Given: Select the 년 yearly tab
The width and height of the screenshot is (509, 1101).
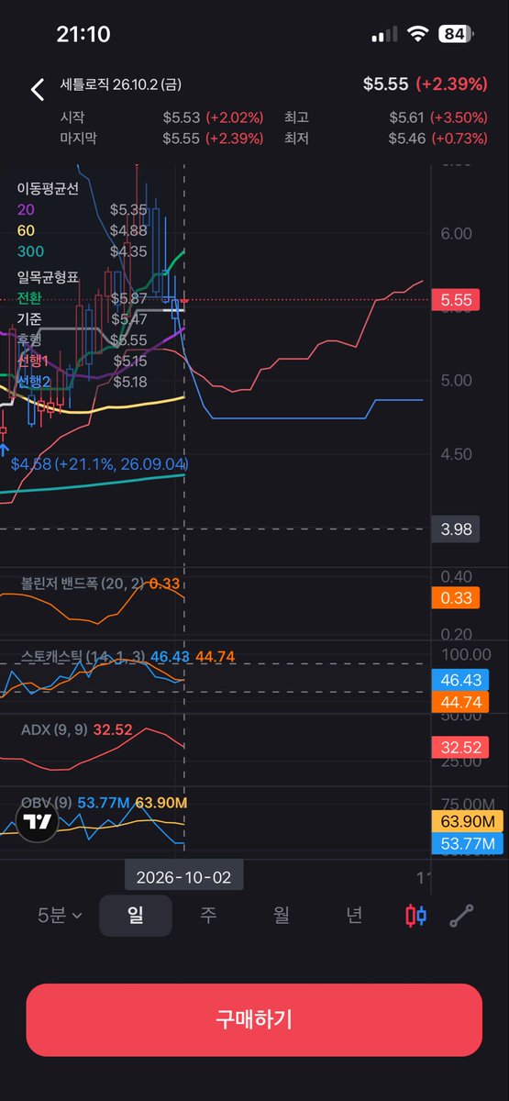Looking at the screenshot, I should [354, 916].
